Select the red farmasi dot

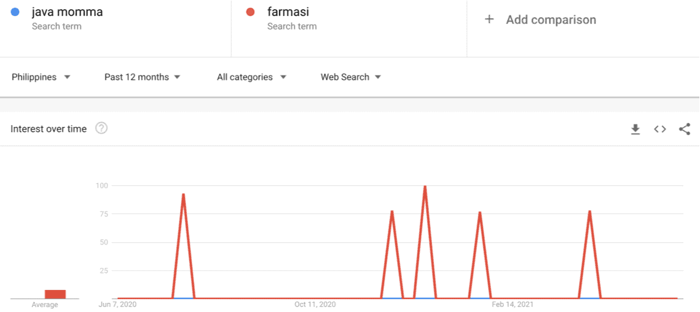tap(251, 12)
